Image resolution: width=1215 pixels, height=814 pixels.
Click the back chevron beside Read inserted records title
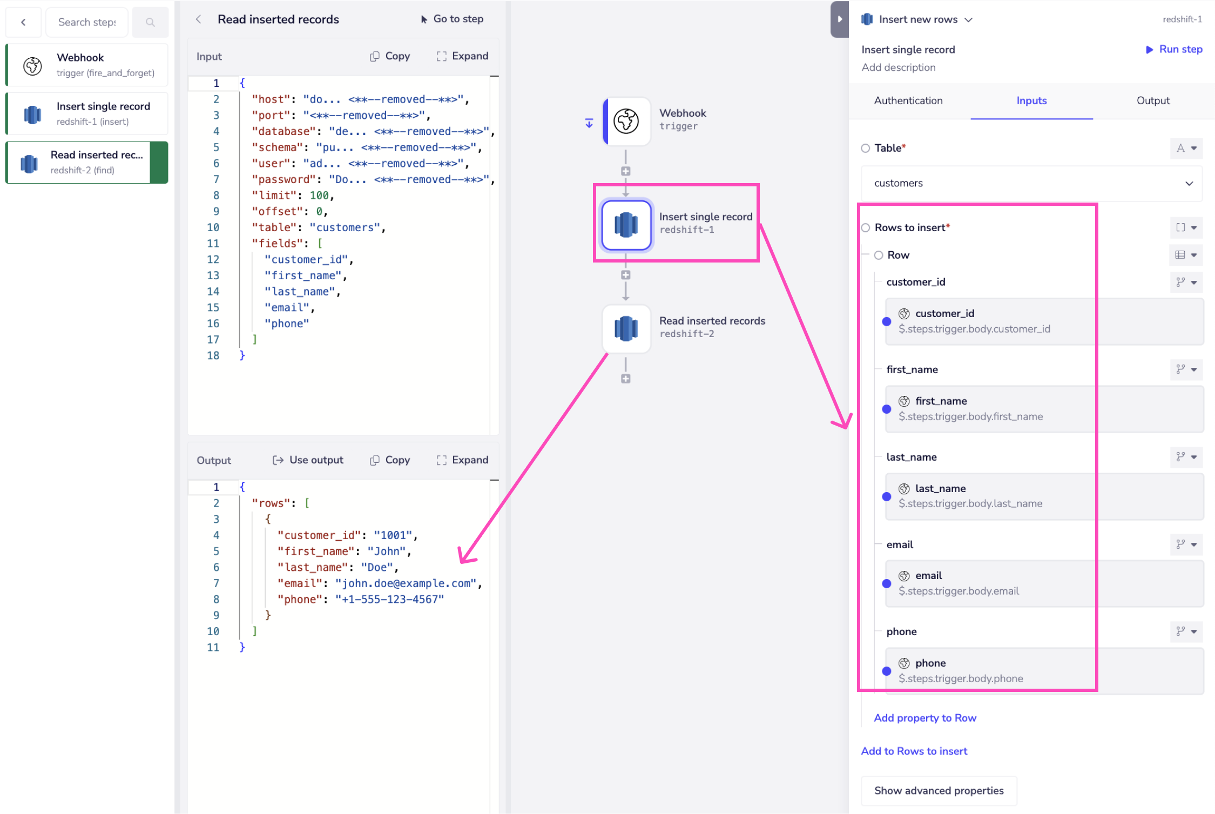point(199,19)
